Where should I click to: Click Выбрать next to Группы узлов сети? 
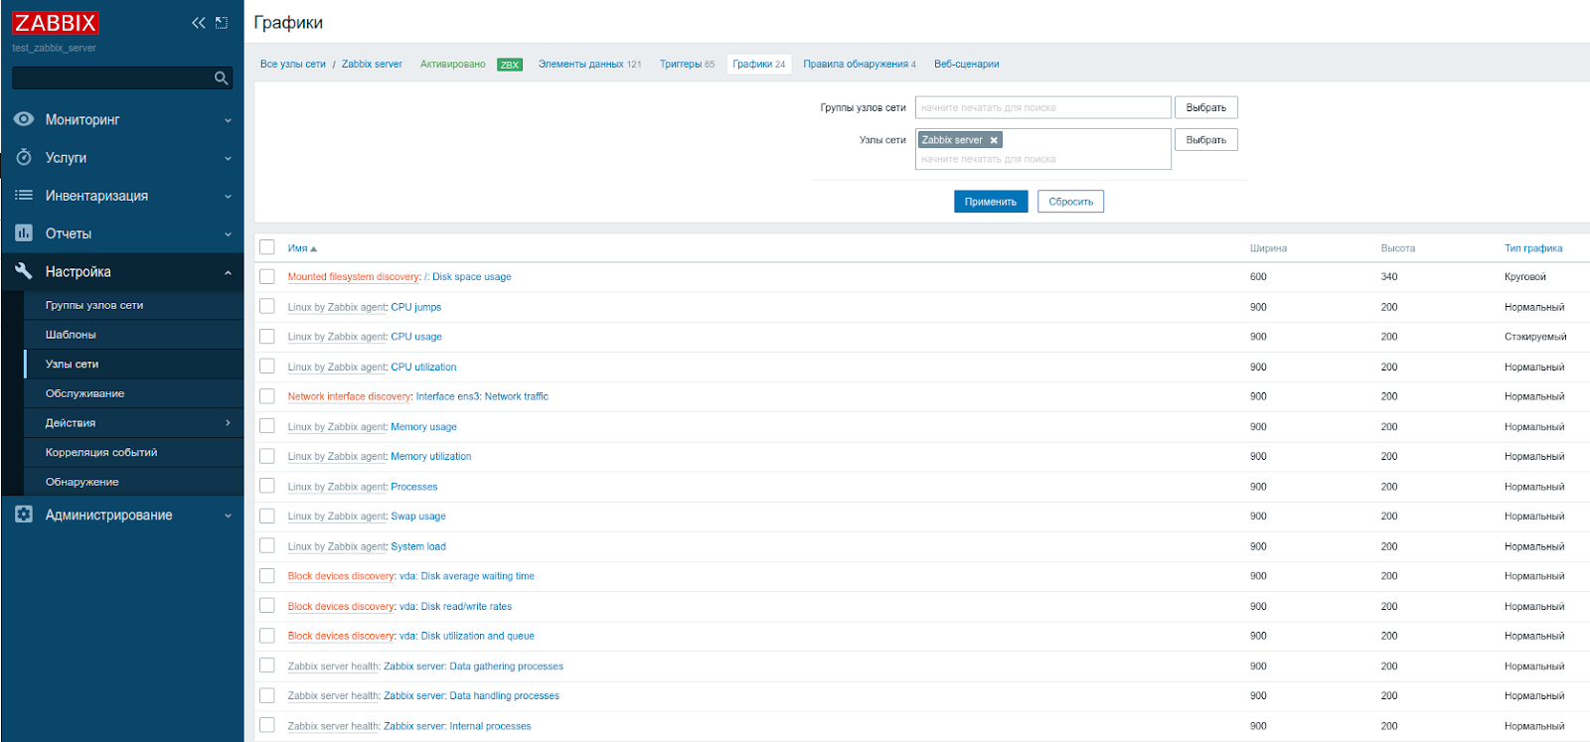coord(1206,107)
